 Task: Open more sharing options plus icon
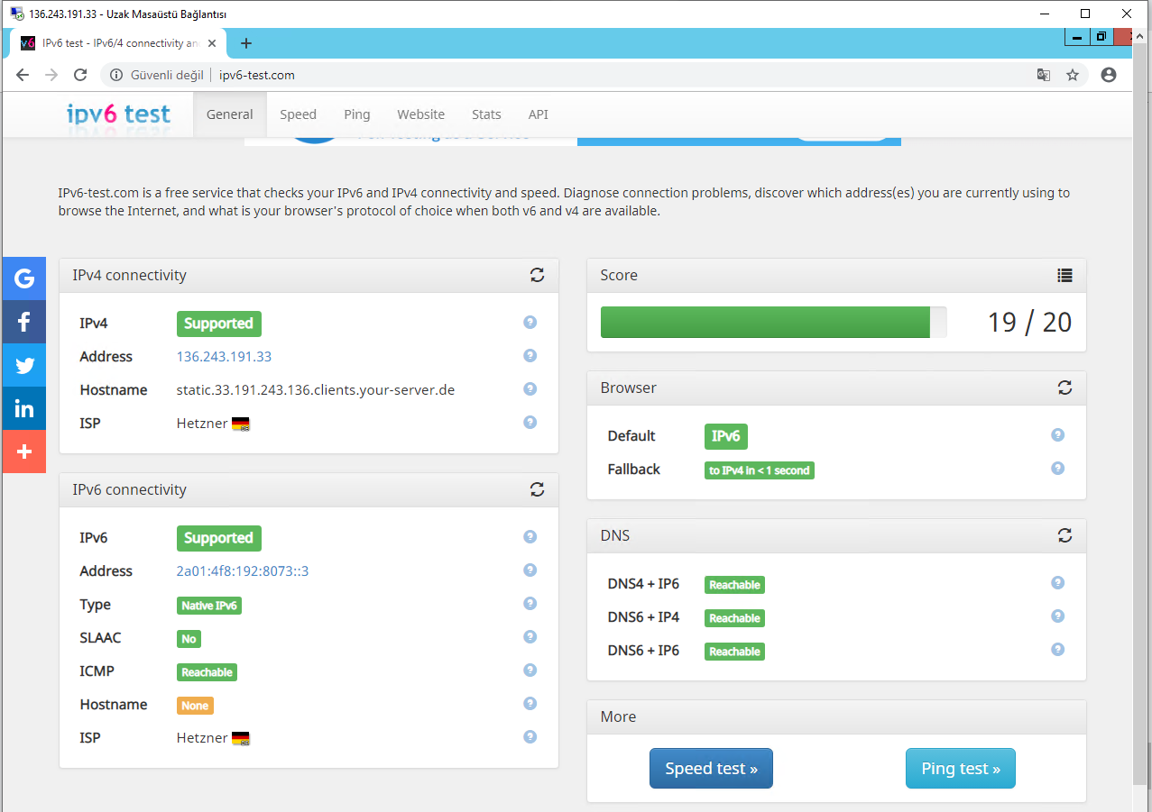24,452
